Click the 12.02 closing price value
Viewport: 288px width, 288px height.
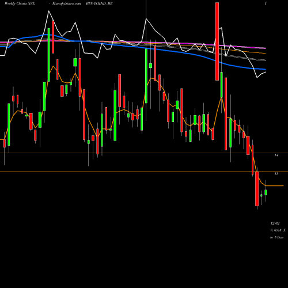click(275, 223)
